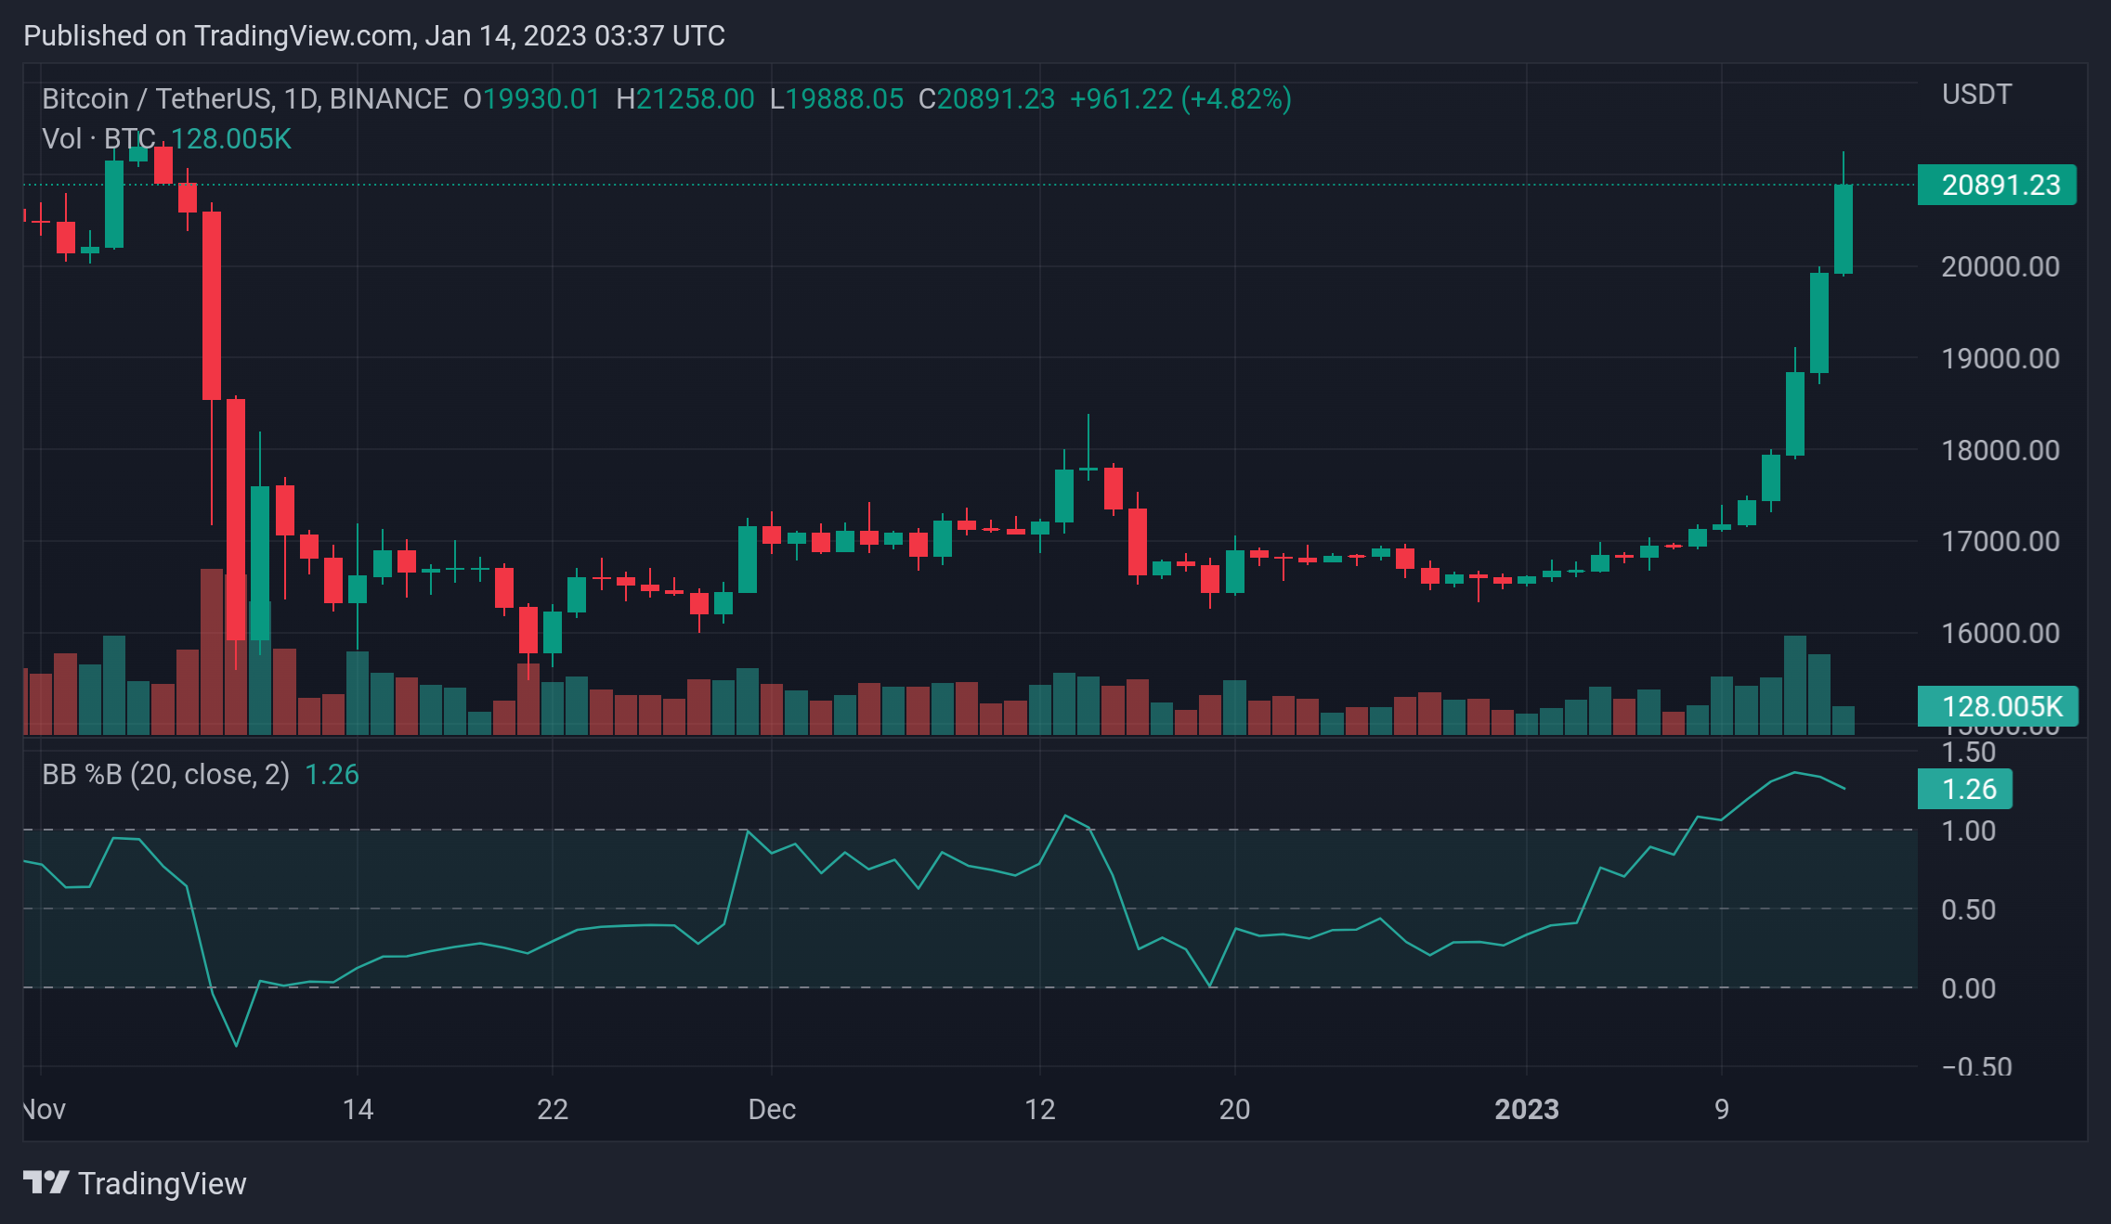The height and width of the screenshot is (1224, 2111).
Task: Click the 2023 marker on time axis
Action: pyautogui.click(x=1527, y=1109)
